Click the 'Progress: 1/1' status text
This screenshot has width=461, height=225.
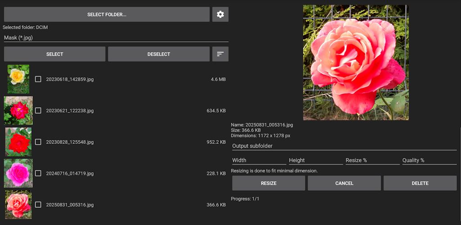tap(245, 199)
